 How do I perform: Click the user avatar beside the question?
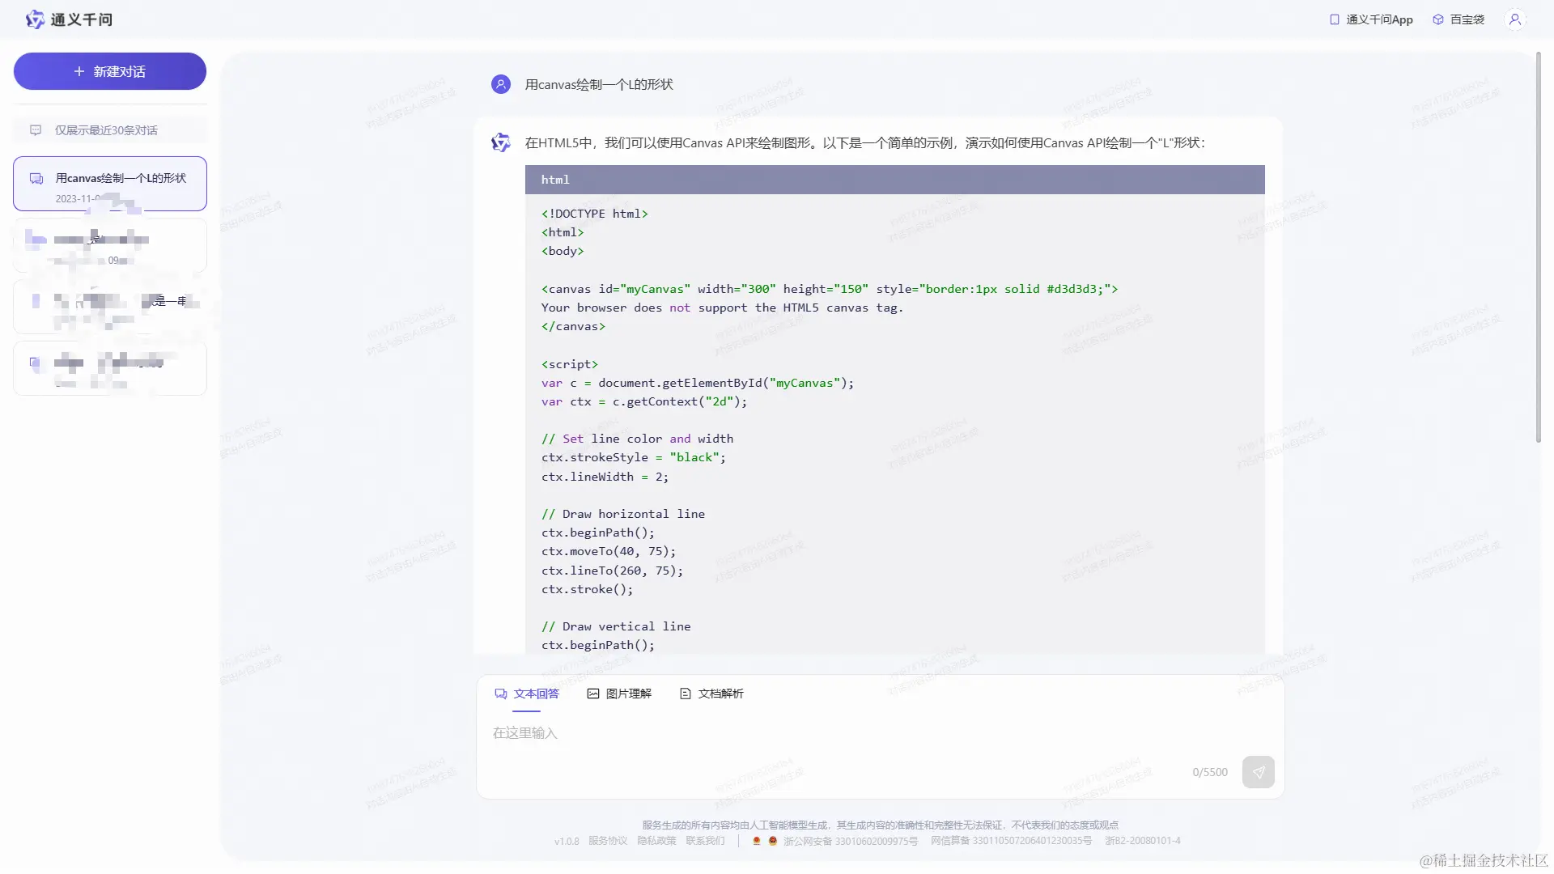[x=501, y=84]
